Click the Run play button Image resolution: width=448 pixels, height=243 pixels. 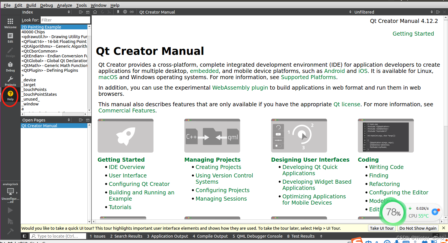point(10,210)
